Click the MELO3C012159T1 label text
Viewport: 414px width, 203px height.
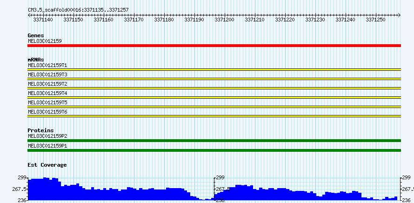pos(47,65)
